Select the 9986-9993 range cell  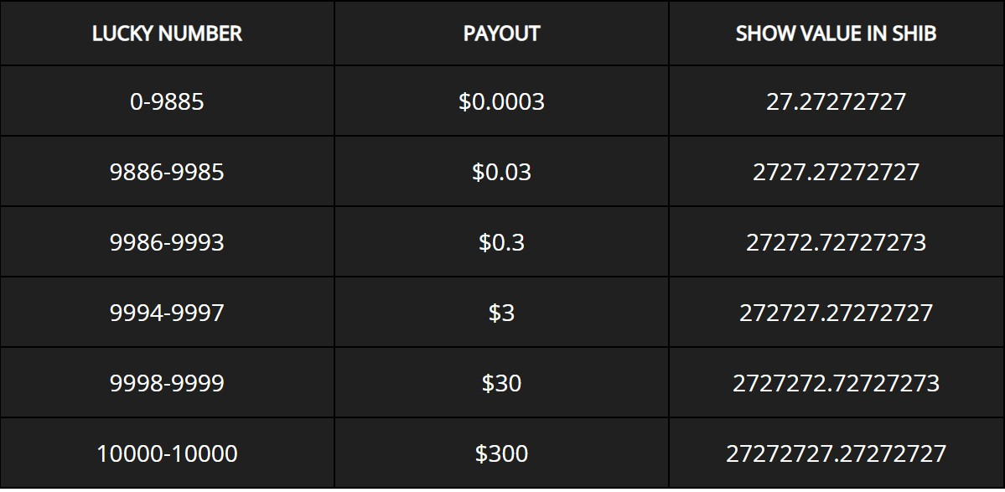pyautogui.click(x=167, y=242)
